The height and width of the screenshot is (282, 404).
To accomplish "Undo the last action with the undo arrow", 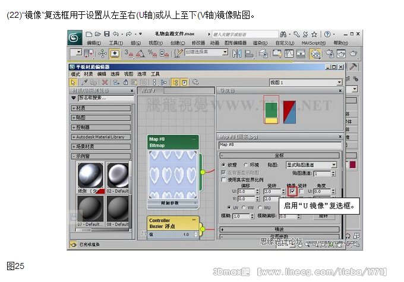I will point(116,34).
